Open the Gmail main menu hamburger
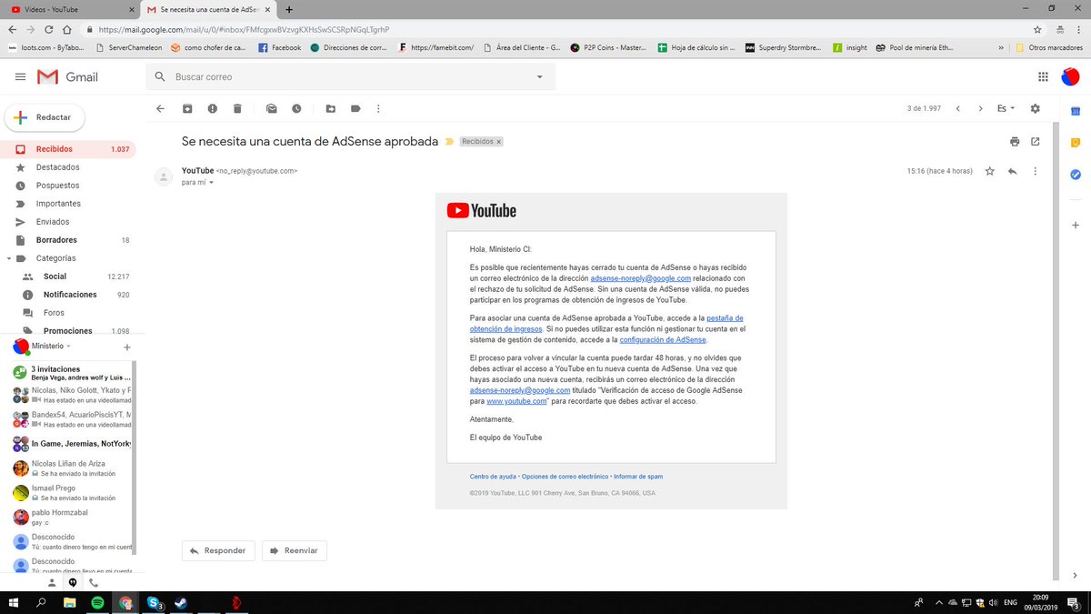 click(x=20, y=77)
